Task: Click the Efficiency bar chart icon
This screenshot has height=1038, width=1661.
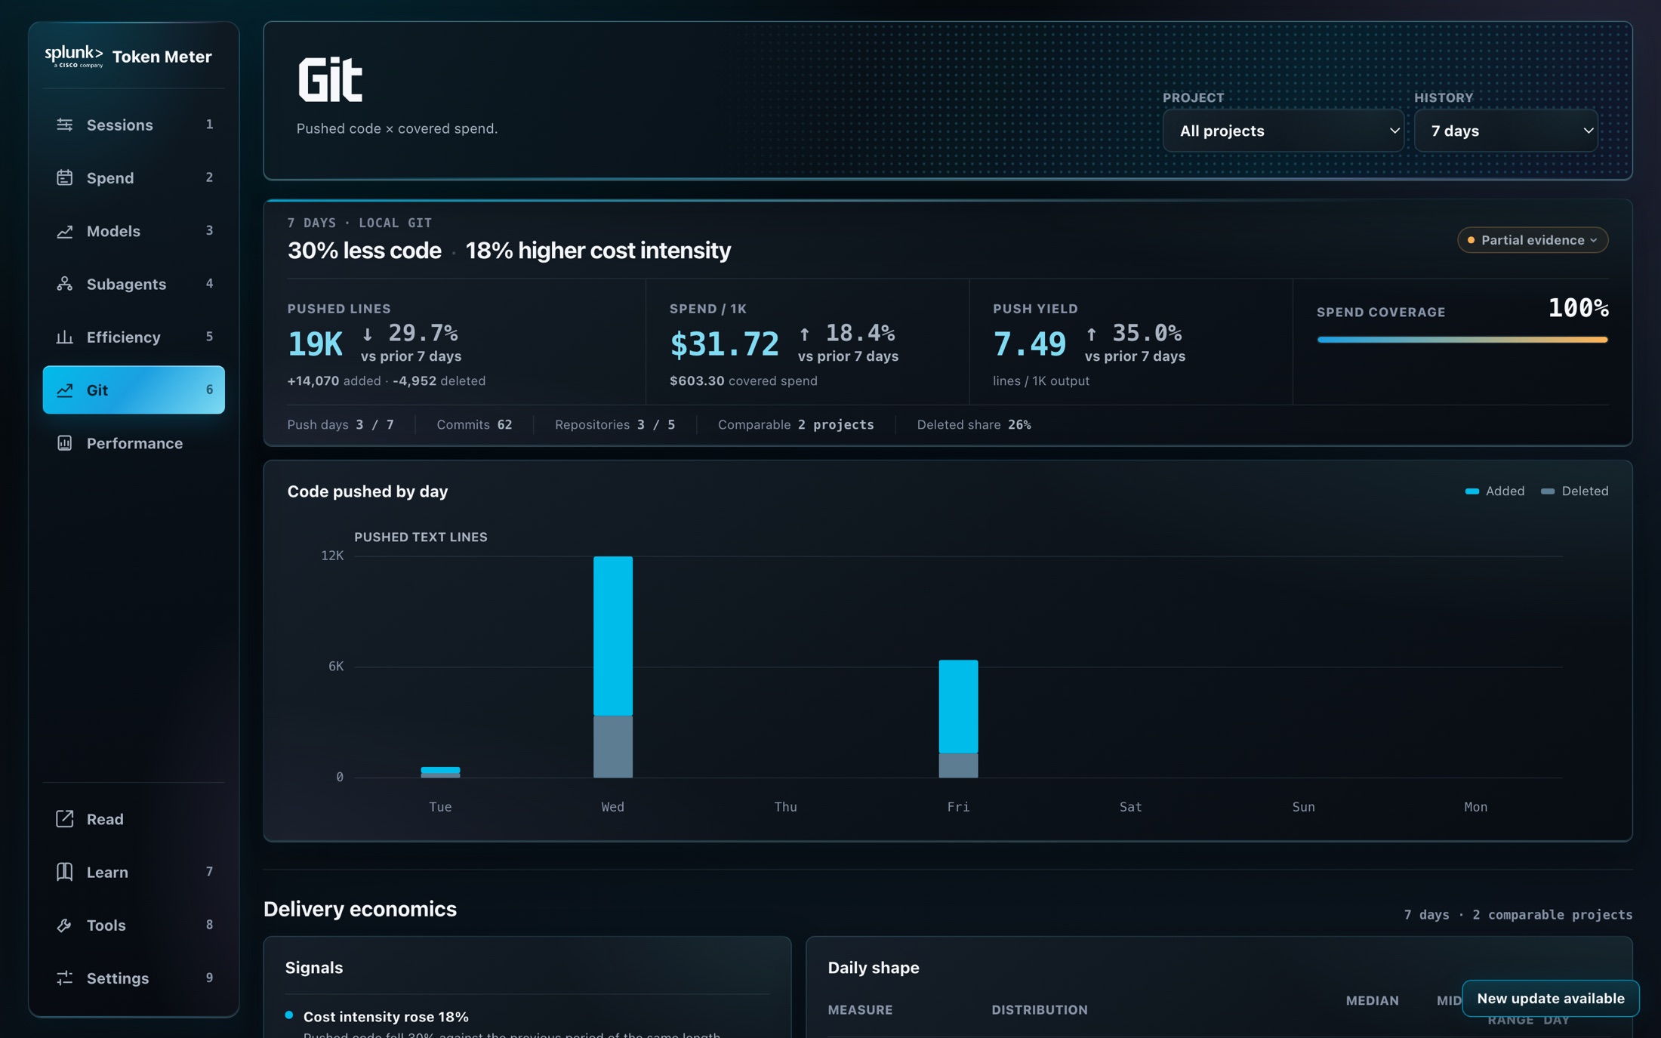Action: coord(64,337)
